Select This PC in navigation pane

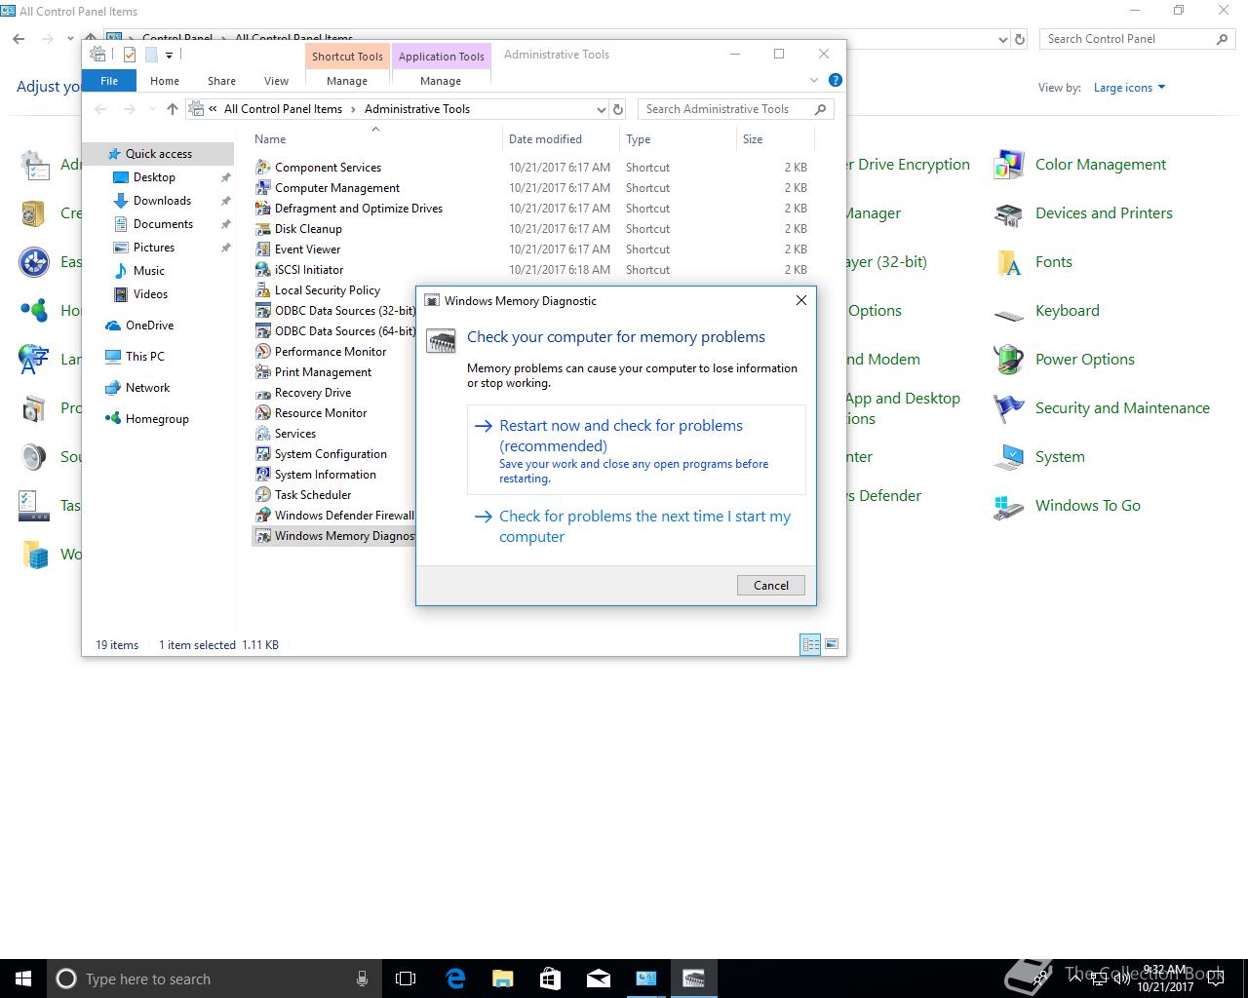coord(144,357)
